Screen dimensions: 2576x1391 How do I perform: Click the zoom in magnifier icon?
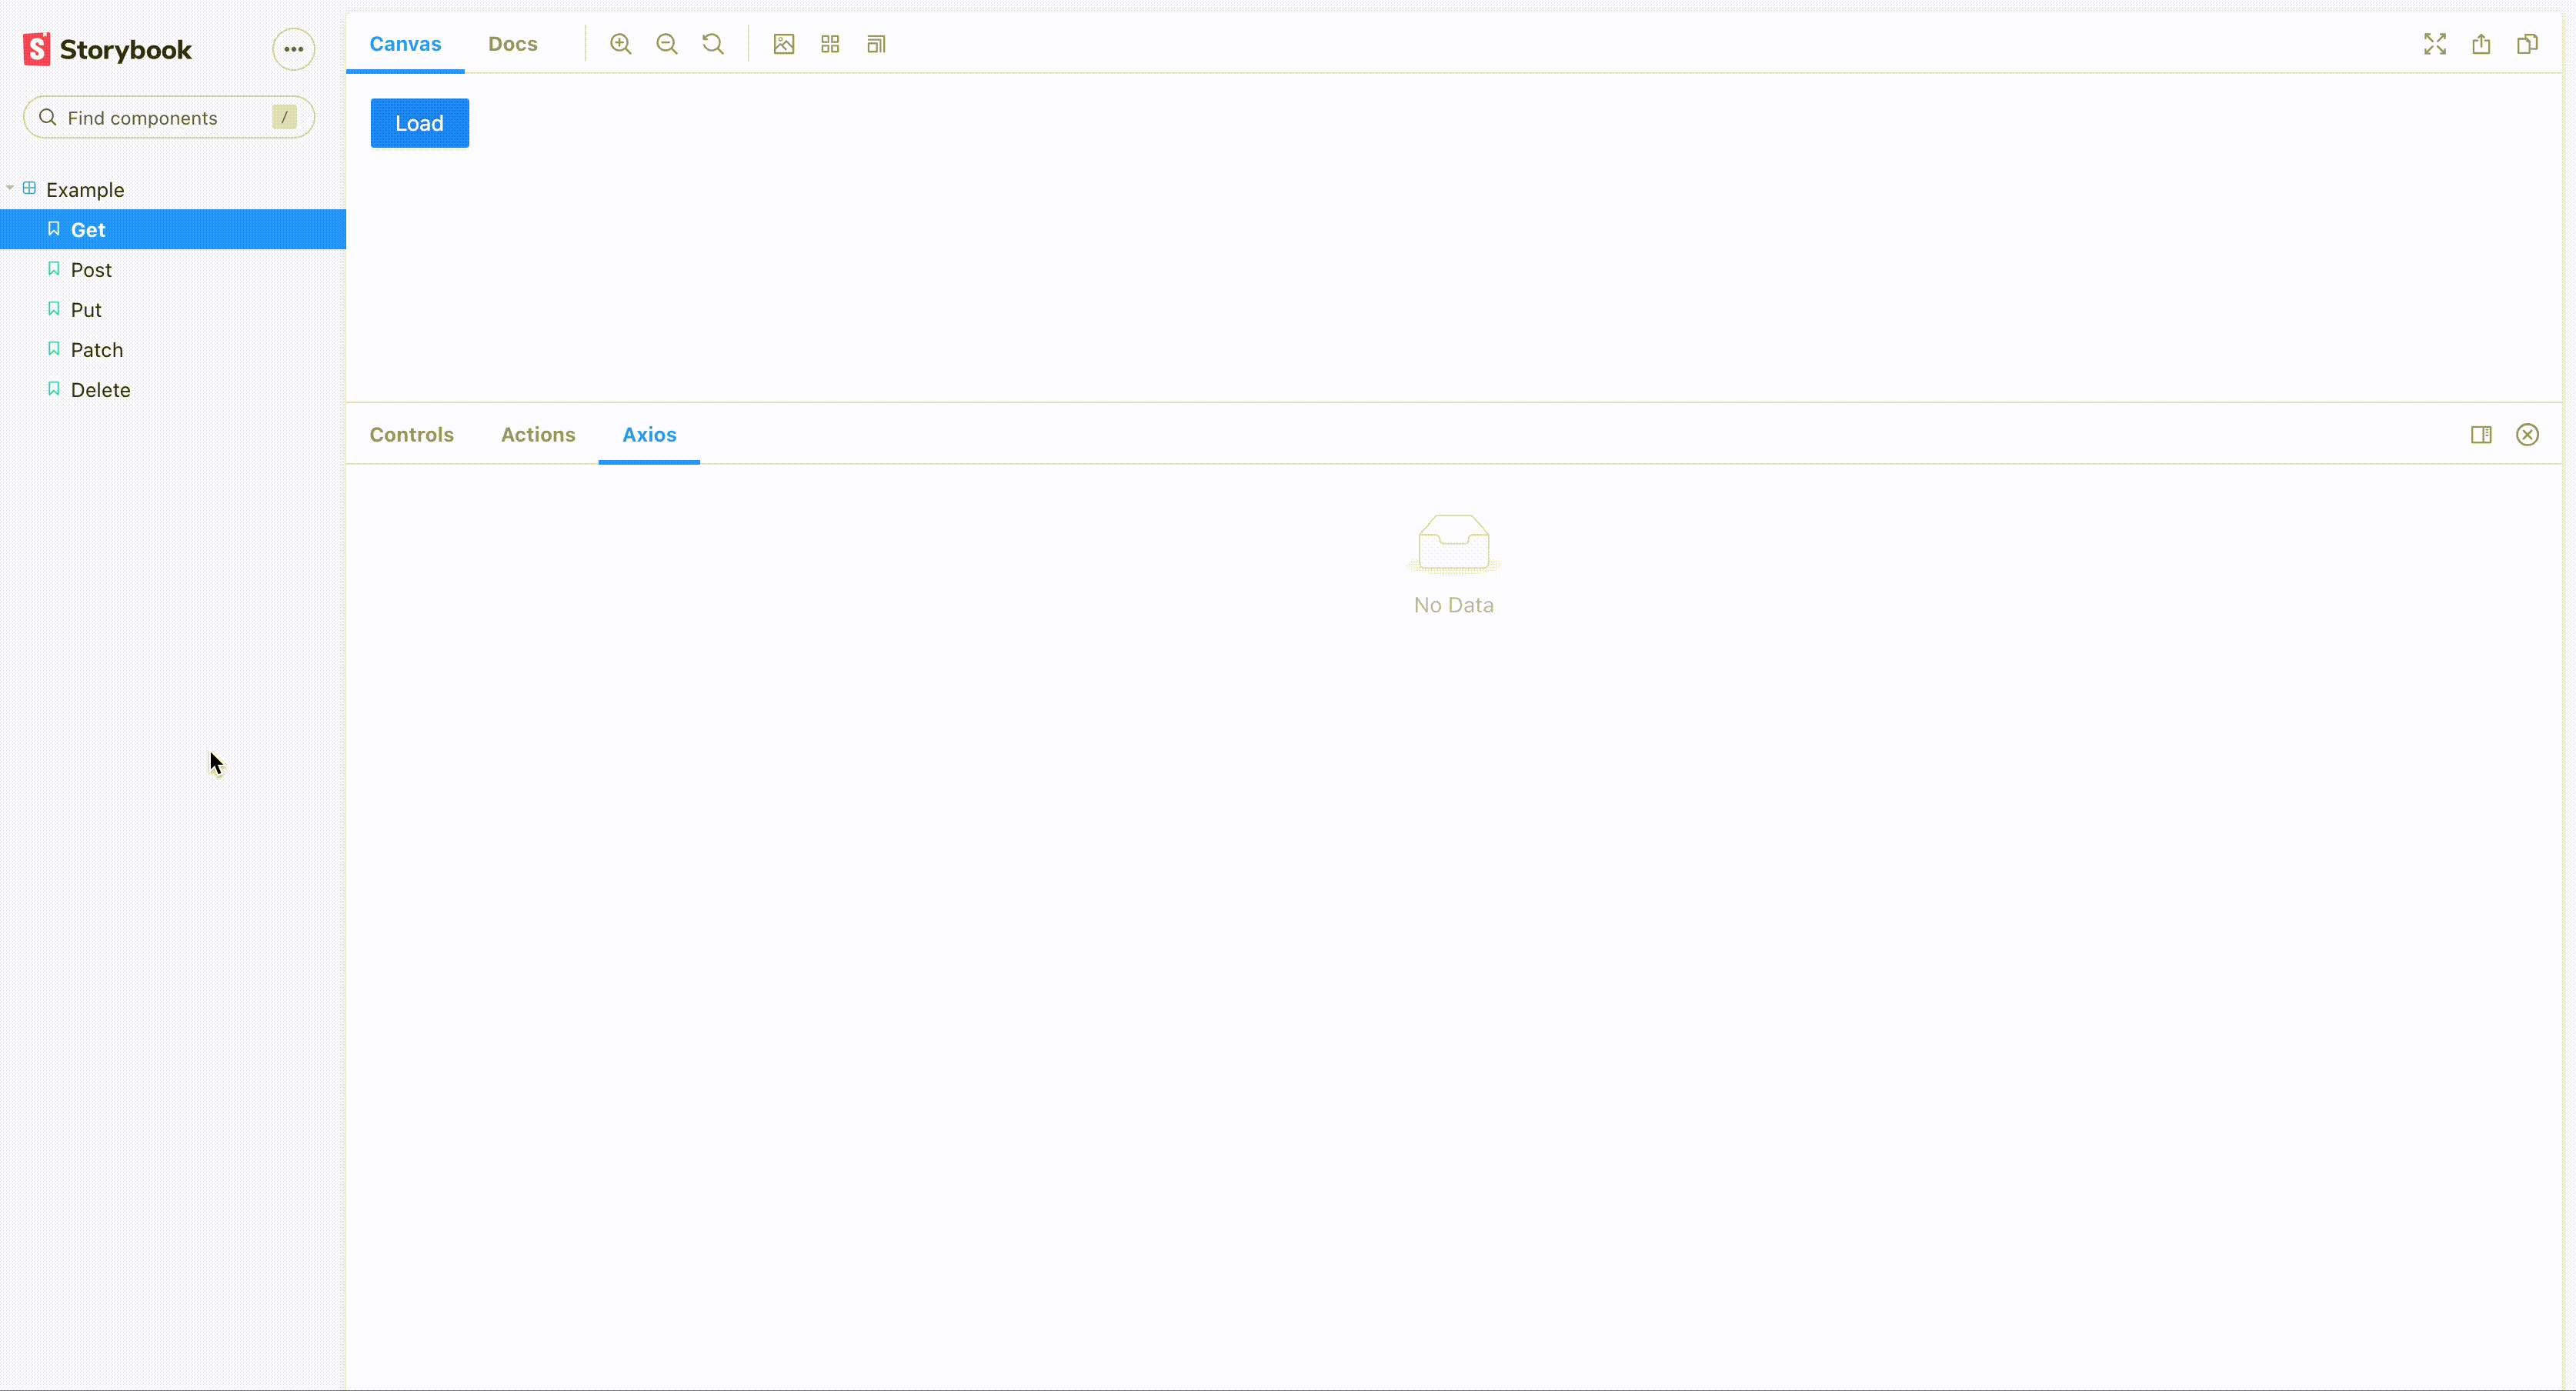point(620,44)
